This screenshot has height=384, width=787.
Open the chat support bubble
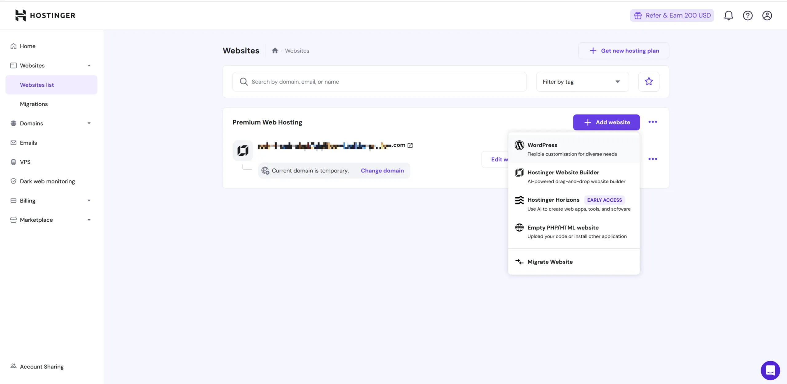770,370
